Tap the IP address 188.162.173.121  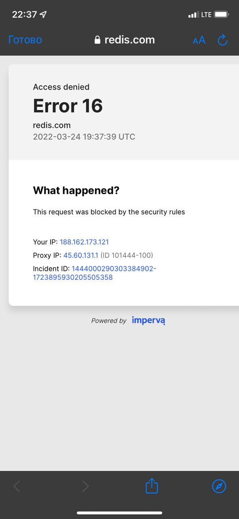pyautogui.click(x=84, y=242)
